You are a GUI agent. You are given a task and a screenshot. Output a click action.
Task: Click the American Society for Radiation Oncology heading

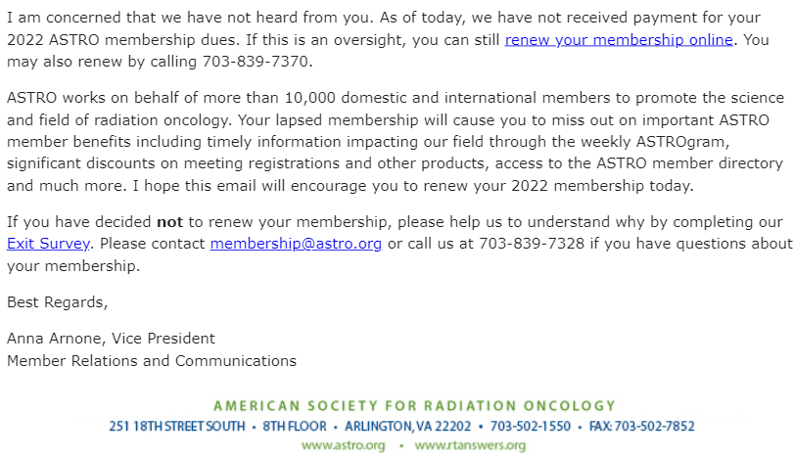(x=414, y=405)
